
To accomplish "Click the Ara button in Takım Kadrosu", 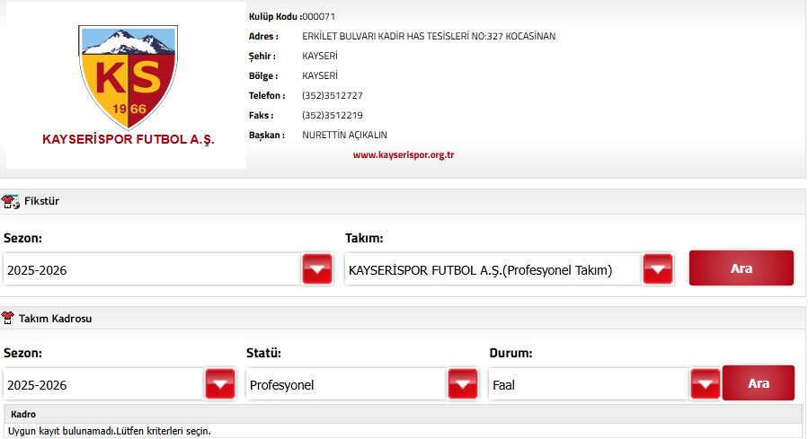I will tap(759, 383).
